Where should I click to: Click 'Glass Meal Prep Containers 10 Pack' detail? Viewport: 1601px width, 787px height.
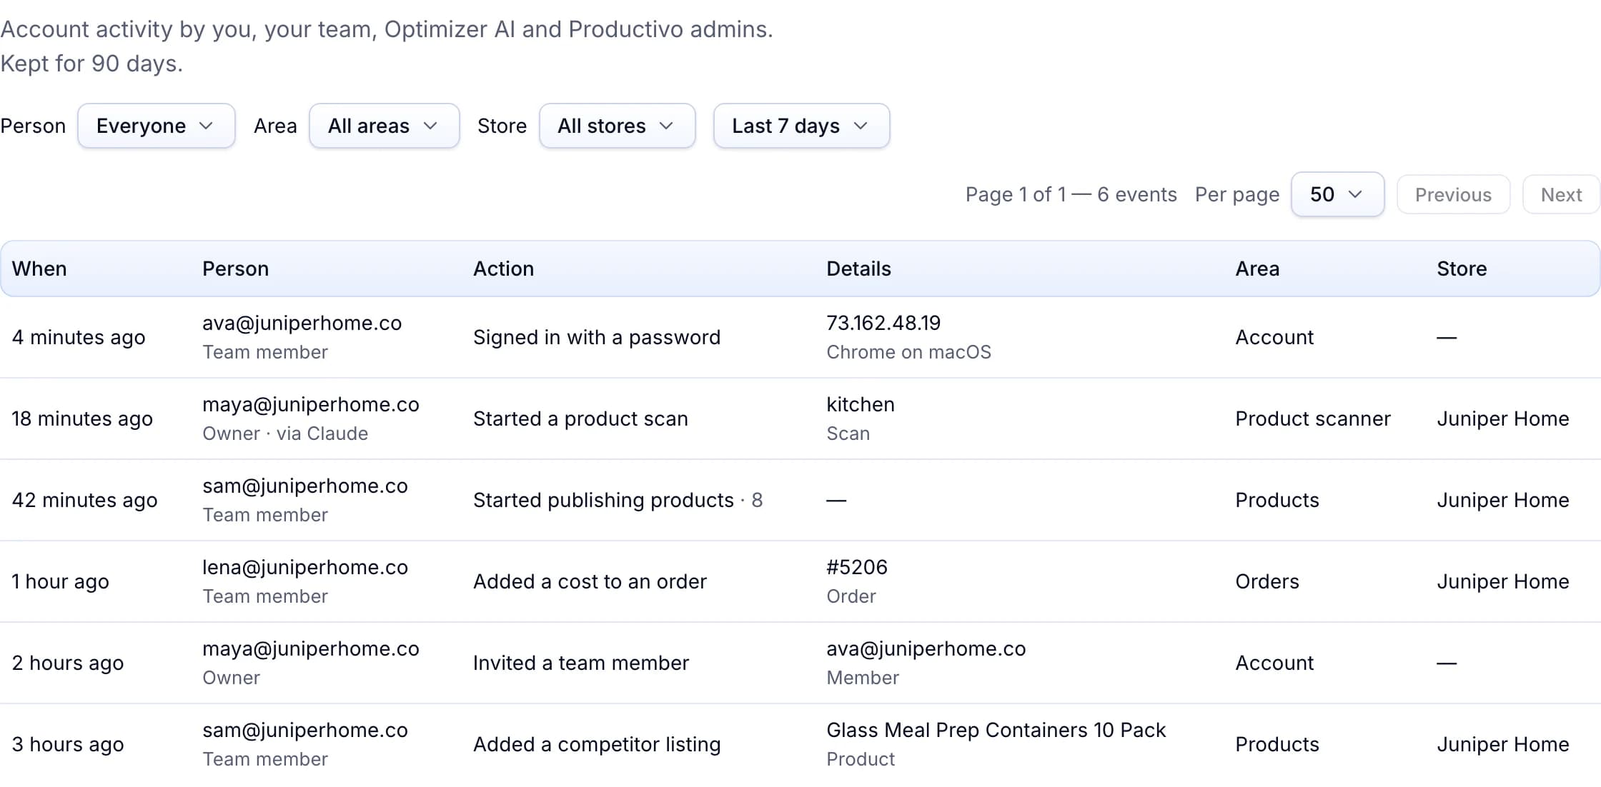[x=996, y=730]
